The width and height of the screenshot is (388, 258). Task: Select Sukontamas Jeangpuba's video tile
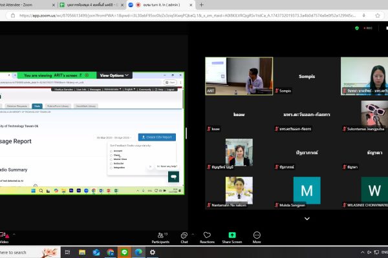tap(365, 114)
